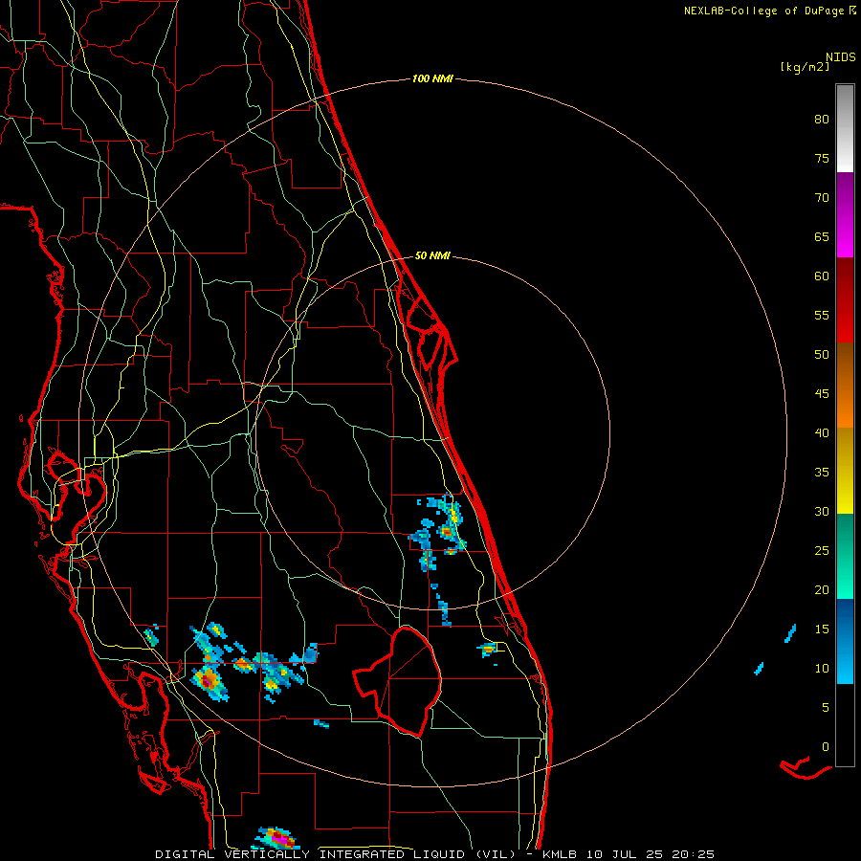Click the yellow segment of the color bar
This screenshot has height=861, width=861.
click(x=845, y=471)
